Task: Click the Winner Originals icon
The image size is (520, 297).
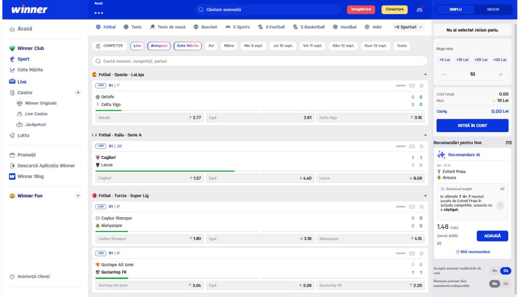Action: pyautogui.click(x=20, y=103)
